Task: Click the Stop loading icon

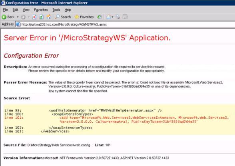Action: [34, 17]
